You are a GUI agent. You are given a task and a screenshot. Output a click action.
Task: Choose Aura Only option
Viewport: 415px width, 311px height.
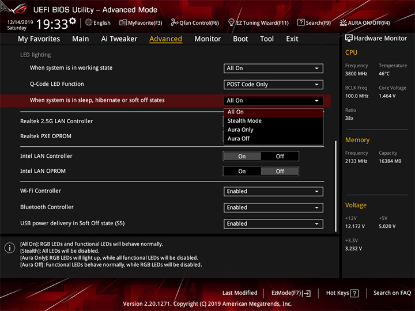[x=273, y=130]
